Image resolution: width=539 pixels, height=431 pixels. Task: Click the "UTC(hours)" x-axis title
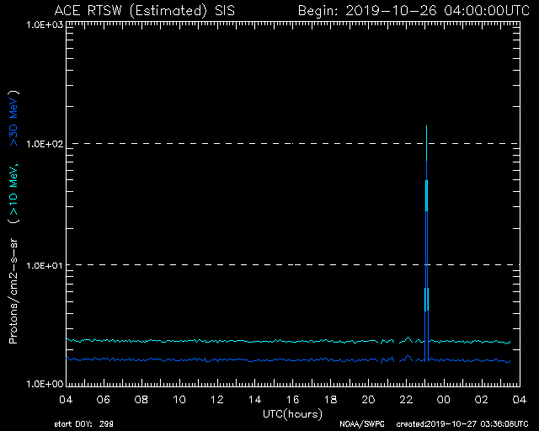pyautogui.click(x=291, y=414)
